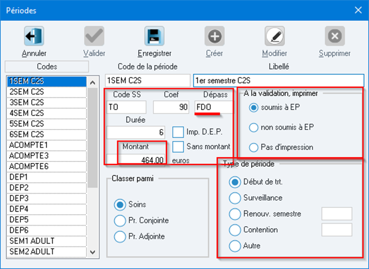The height and width of the screenshot is (269, 369).
Task: Select the SEM1 ADULT code
Action: point(47,241)
